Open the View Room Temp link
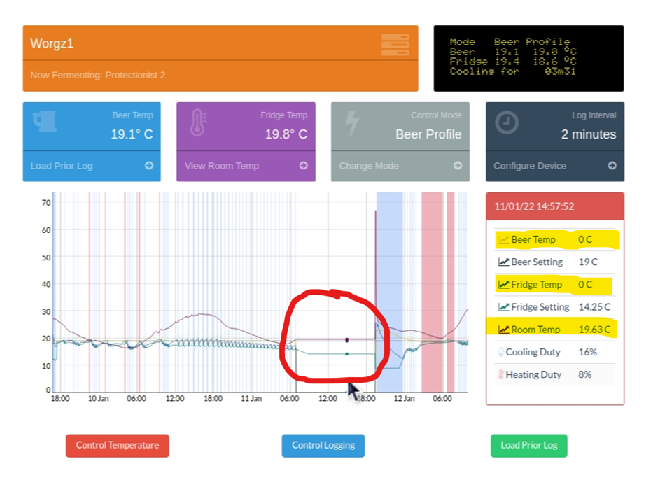The height and width of the screenshot is (487, 658). click(222, 166)
